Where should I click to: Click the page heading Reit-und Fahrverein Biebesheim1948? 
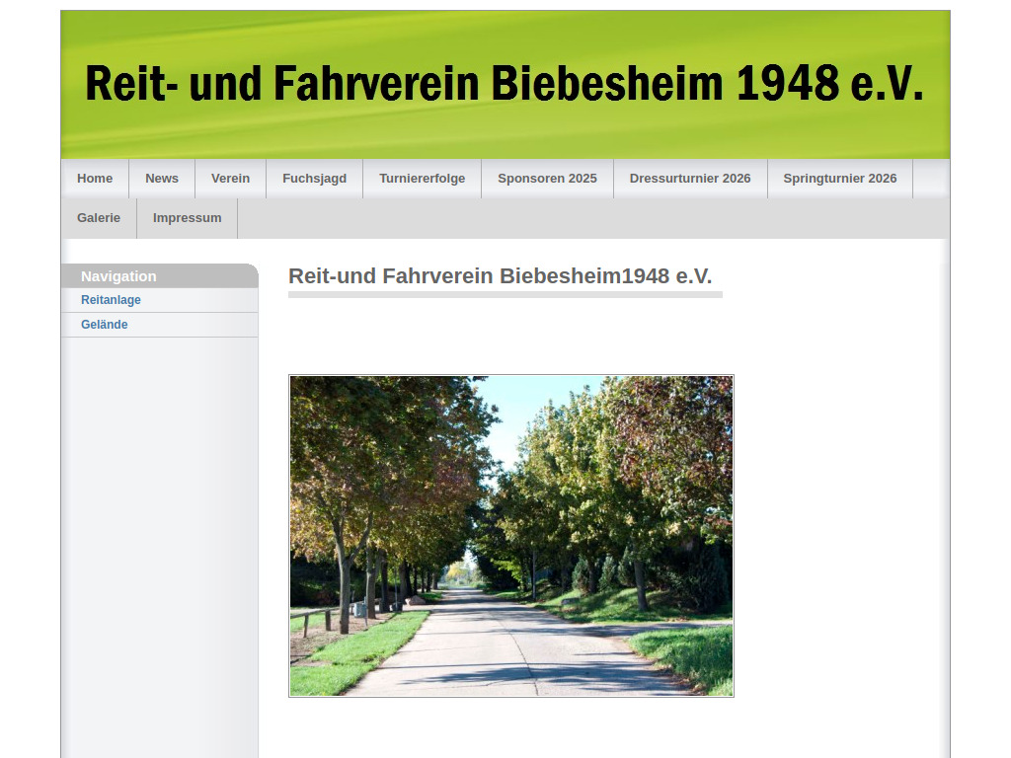point(500,275)
